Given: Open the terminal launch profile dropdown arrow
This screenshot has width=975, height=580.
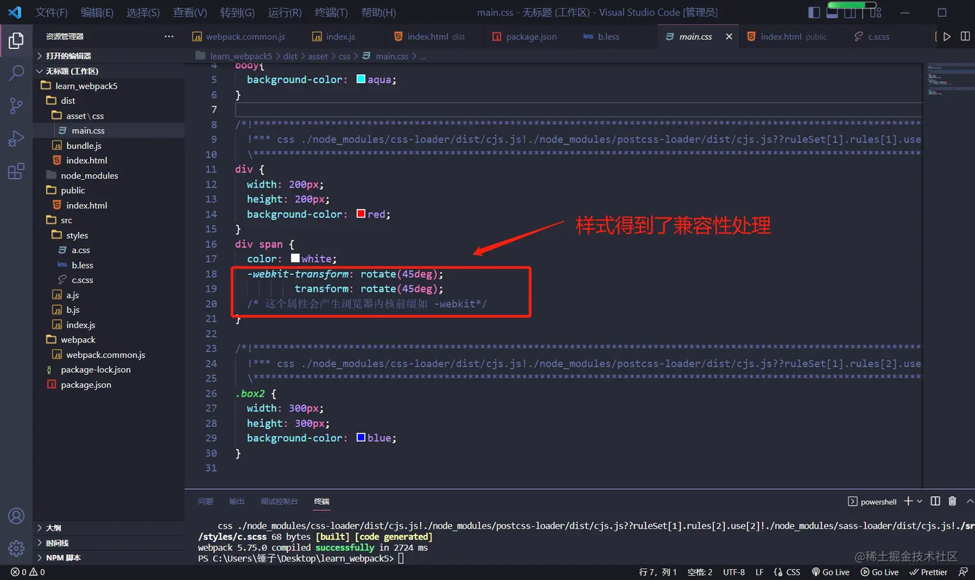Looking at the screenshot, I should [920, 501].
